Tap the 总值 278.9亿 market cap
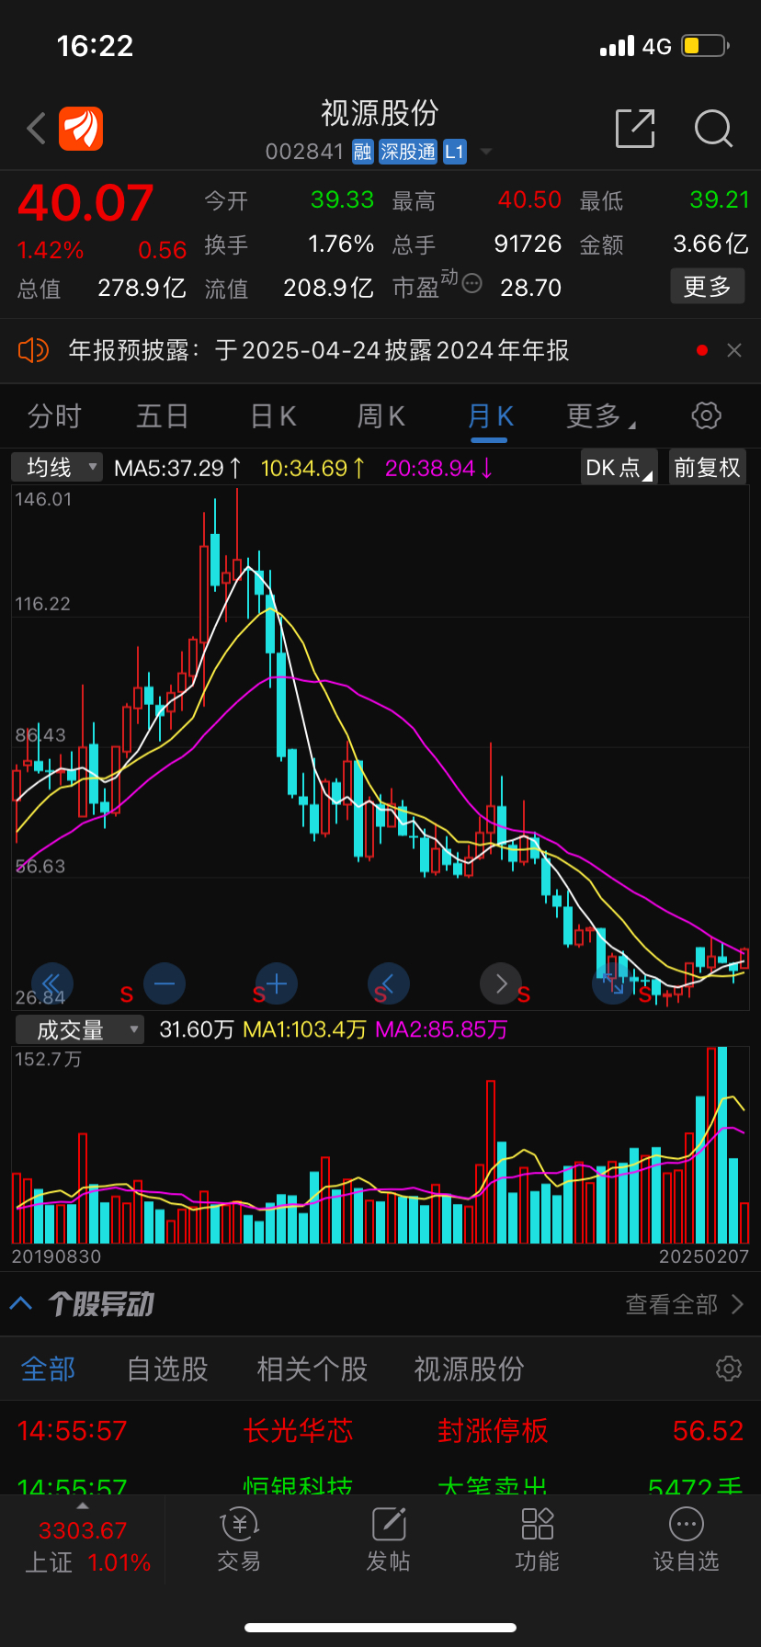761x1647 pixels. [x=142, y=288]
